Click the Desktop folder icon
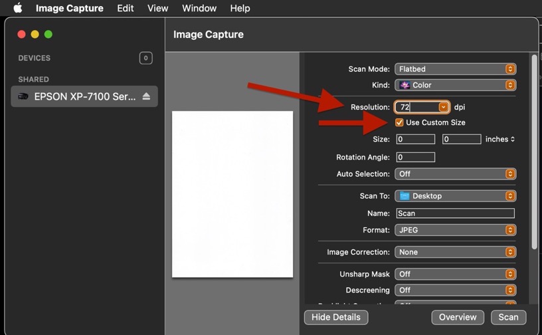 coord(405,196)
